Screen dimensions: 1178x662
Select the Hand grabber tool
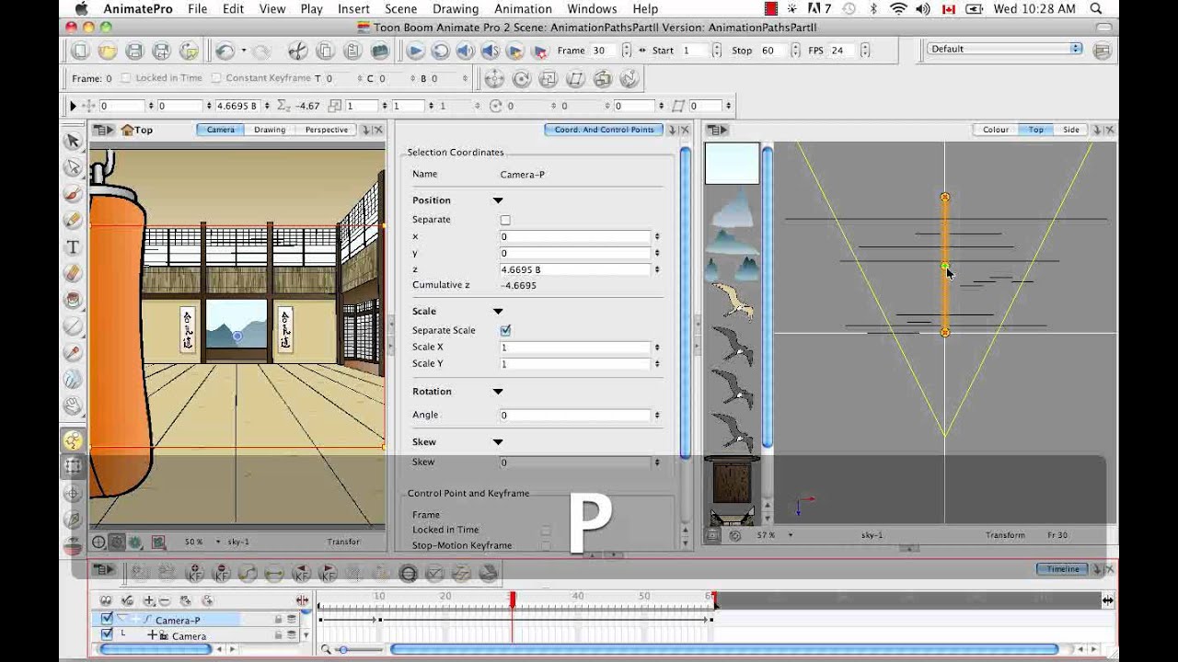coord(73,405)
